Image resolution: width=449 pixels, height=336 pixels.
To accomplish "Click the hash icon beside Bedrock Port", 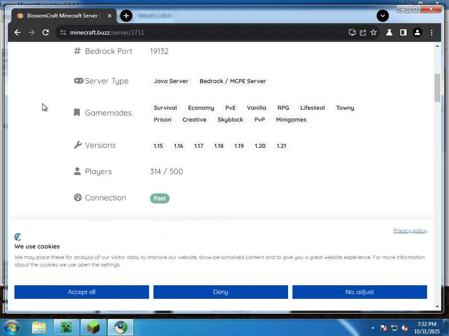I will 77,51.
